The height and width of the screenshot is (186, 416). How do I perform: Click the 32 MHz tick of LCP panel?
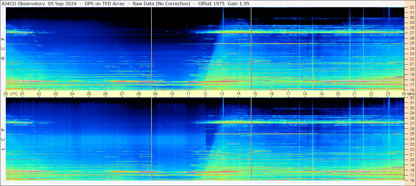click(412, 98)
